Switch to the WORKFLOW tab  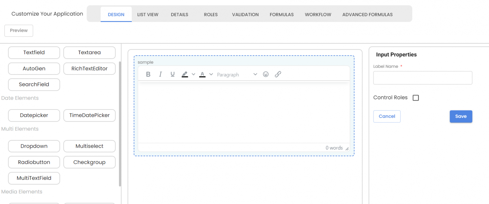pyautogui.click(x=318, y=14)
